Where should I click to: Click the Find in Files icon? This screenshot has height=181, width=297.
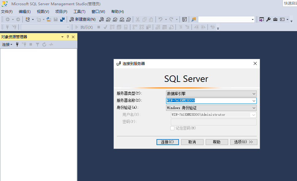click(194, 19)
